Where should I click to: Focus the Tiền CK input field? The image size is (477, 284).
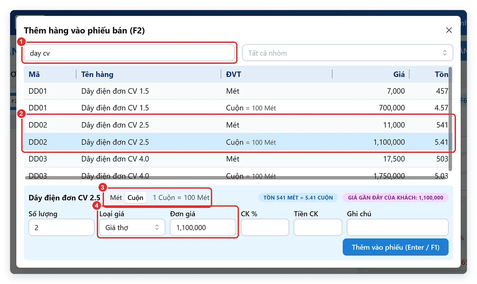tap(318, 228)
